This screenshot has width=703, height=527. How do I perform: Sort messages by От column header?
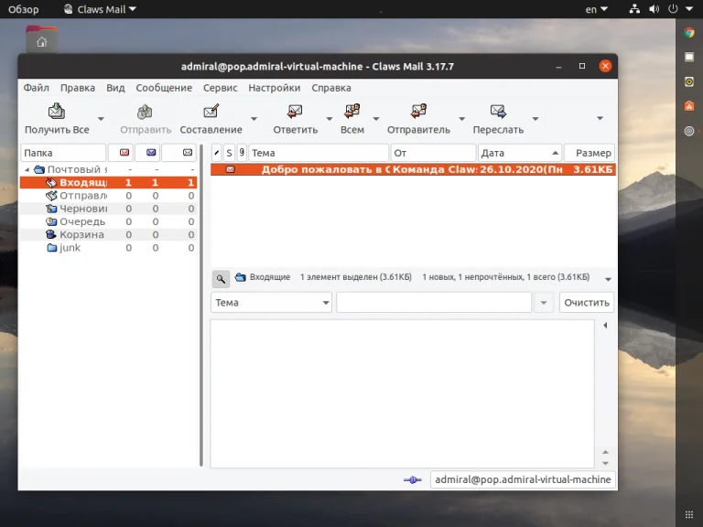coord(433,153)
